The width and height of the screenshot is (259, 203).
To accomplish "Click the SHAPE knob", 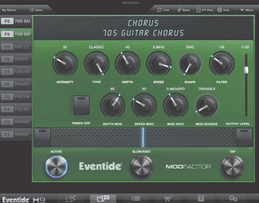I will [190, 64].
